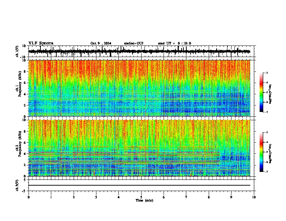Select the date label "Oct. 9, 2024"

click(101, 43)
